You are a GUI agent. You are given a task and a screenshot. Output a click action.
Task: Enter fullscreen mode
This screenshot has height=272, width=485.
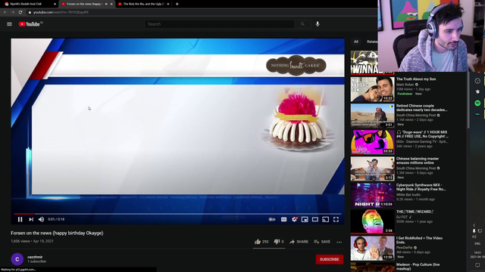coord(336,219)
